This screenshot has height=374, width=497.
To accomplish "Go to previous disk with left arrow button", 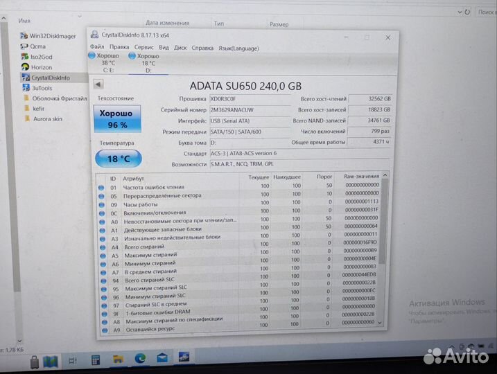I will pyautogui.click(x=98, y=84).
